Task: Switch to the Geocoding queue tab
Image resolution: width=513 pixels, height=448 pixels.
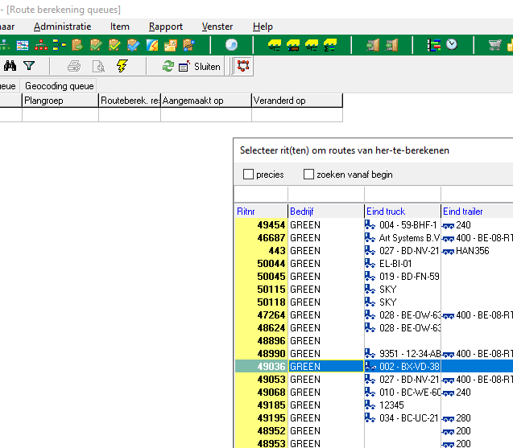Action: coord(59,85)
